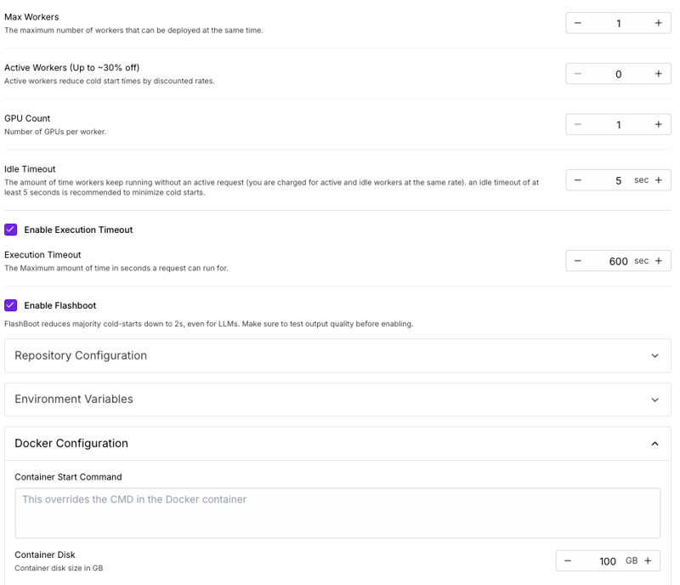
Task: Click the Container Start Command text box
Action: point(337,513)
